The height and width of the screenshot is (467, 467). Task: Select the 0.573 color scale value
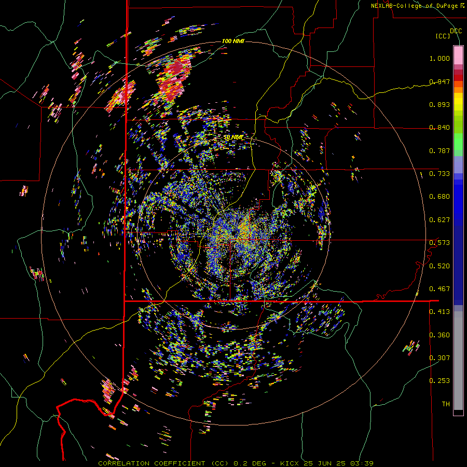439,243
